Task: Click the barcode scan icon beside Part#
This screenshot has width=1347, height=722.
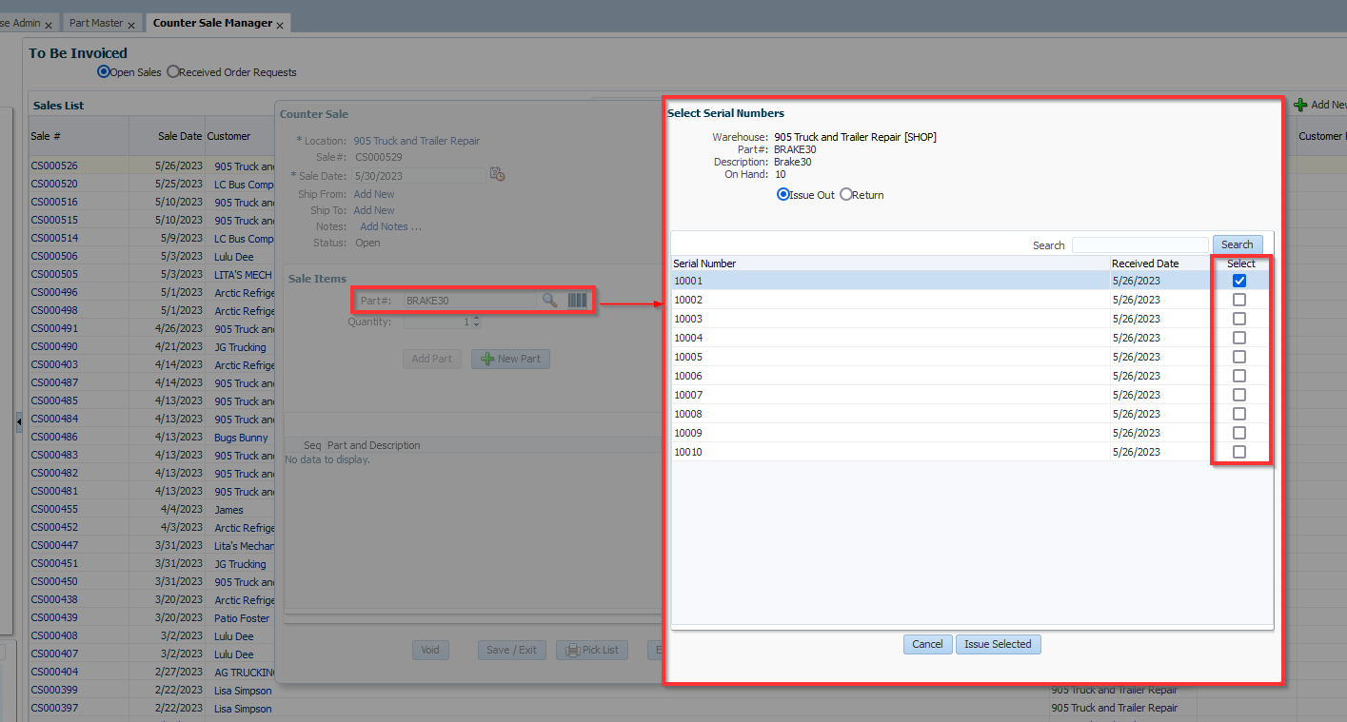Action: click(577, 301)
